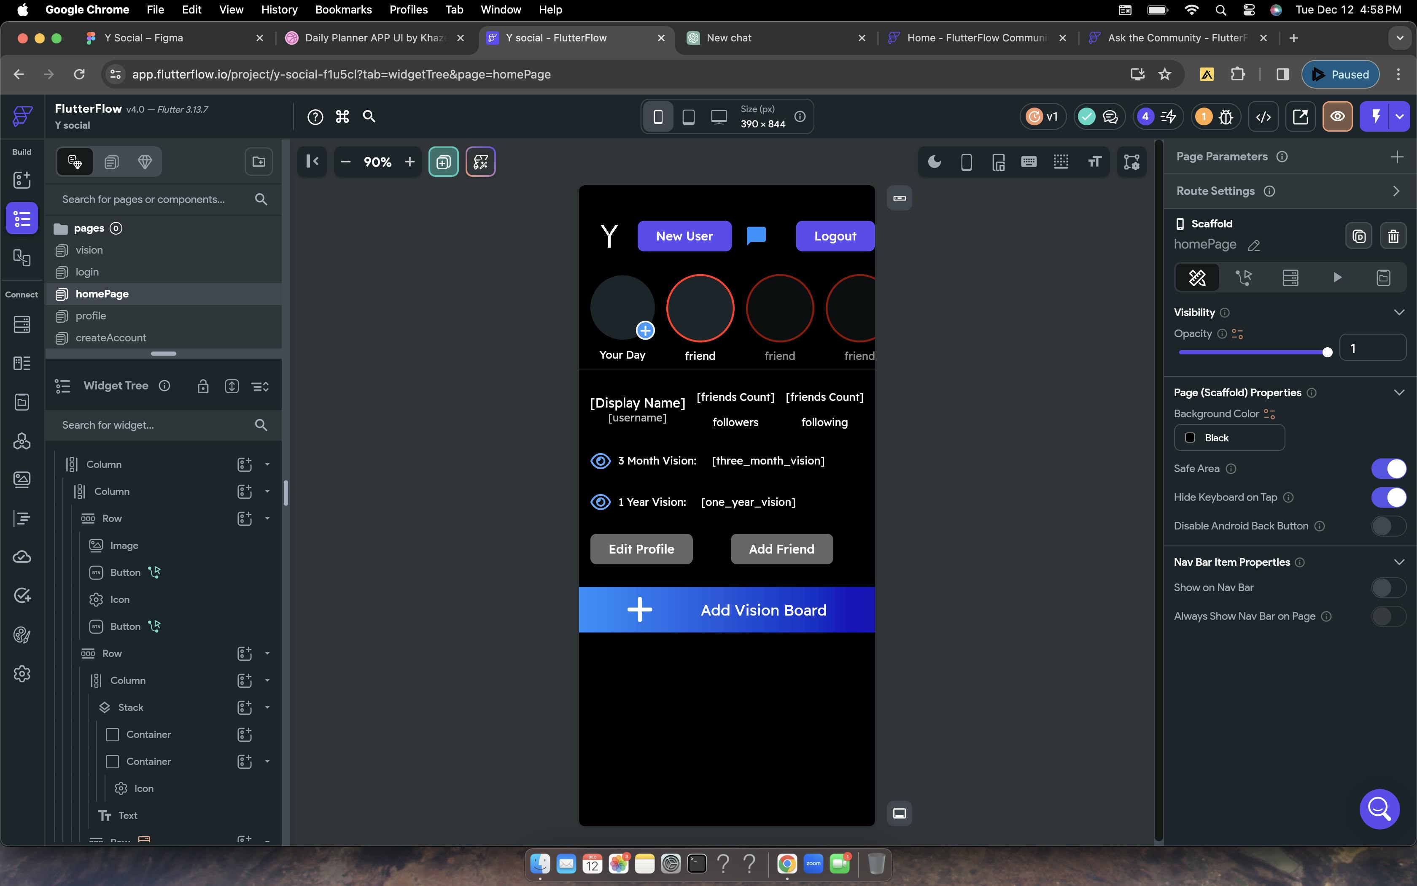Collapse the Visibility section chevron

coord(1399,312)
